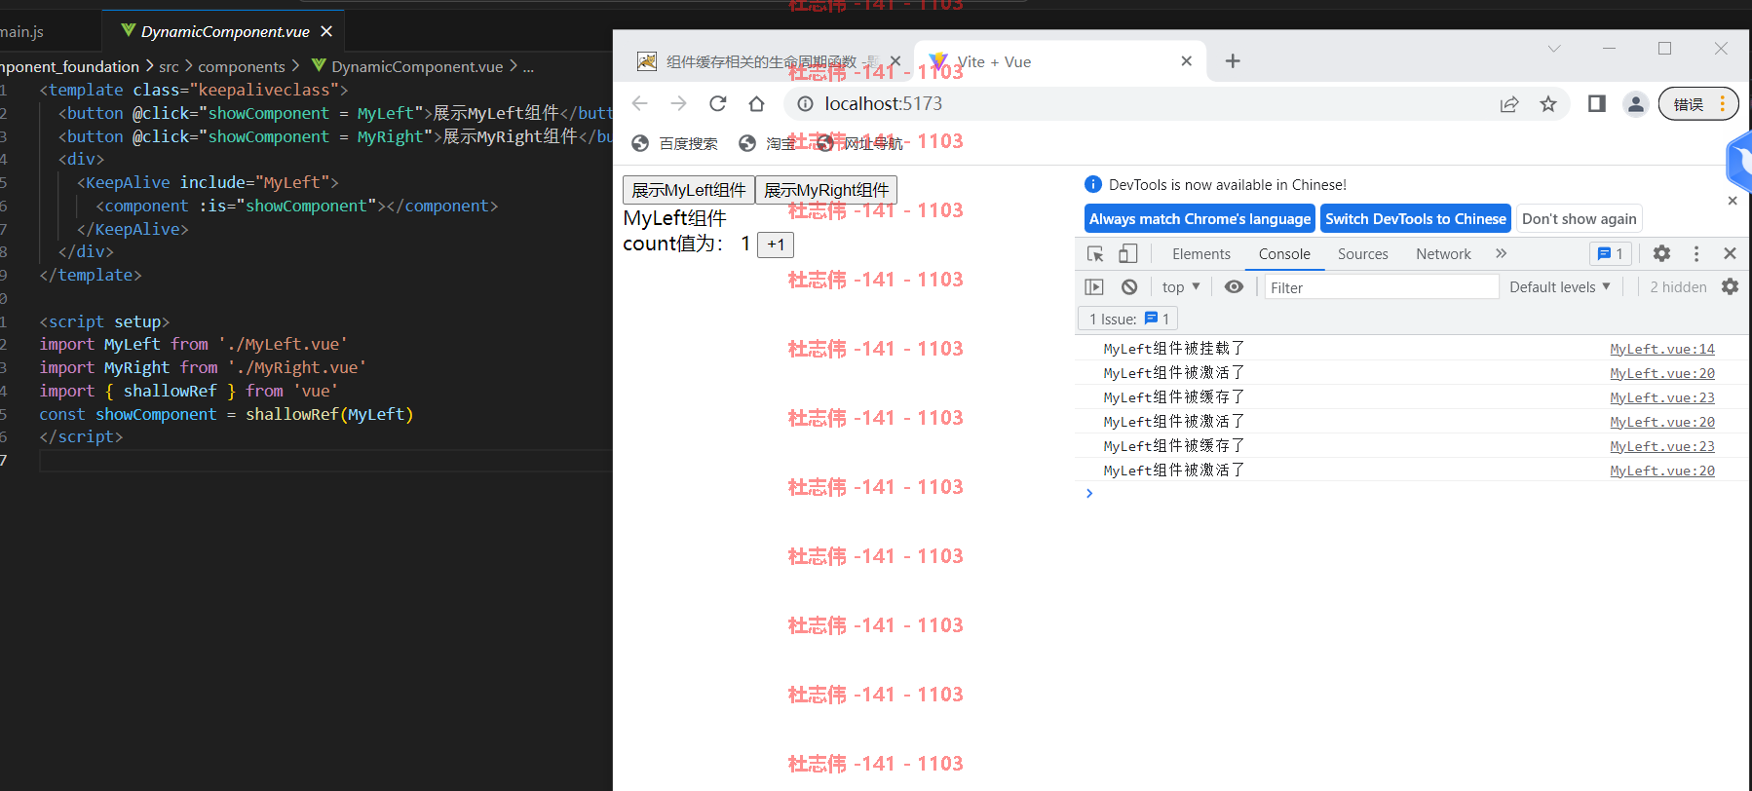Click the 1 Issue button
The height and width of the screenshot is (791, 1752).
(x=1128, y=319)
